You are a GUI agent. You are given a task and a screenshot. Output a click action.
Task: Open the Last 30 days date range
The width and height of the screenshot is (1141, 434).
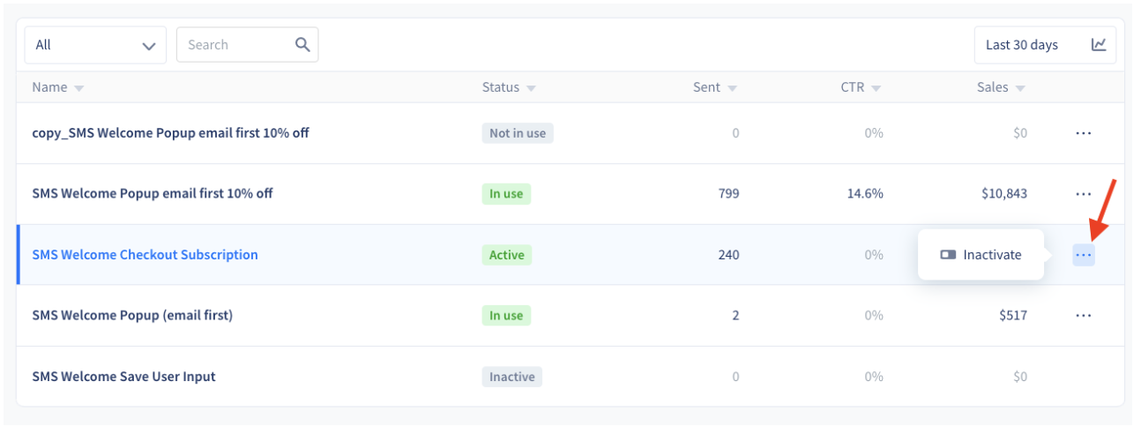tap(1022, 44)
